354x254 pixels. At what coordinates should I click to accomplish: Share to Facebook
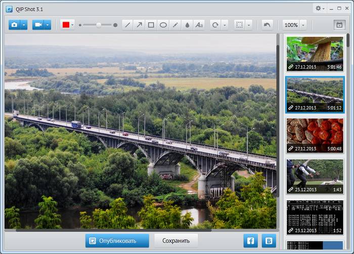coord(250,240)
